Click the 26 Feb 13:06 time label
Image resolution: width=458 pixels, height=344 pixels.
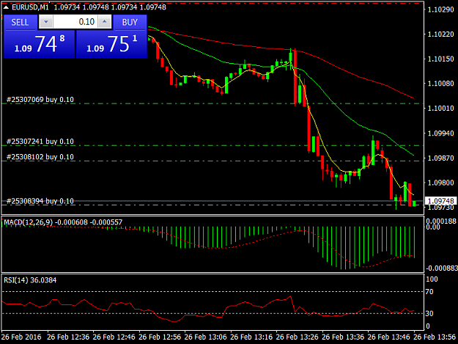point(206,337)
